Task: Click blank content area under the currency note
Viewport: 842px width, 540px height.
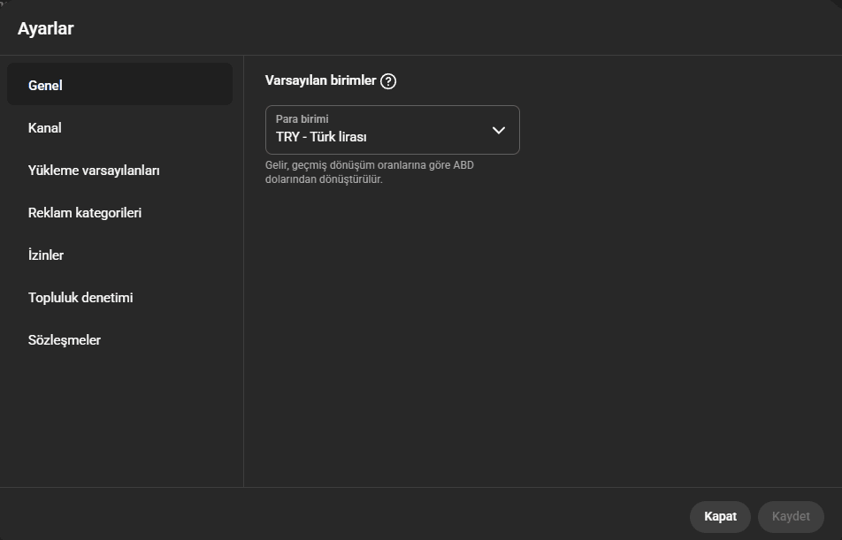Action: point(540,336)
